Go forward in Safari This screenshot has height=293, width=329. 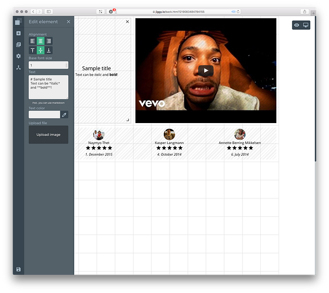coord(39,12)
